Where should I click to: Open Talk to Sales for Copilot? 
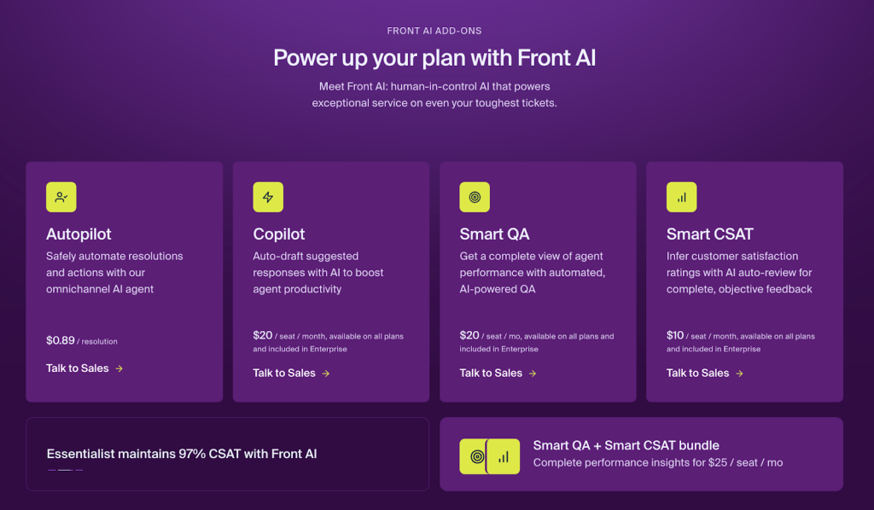(x=282, y=373)
